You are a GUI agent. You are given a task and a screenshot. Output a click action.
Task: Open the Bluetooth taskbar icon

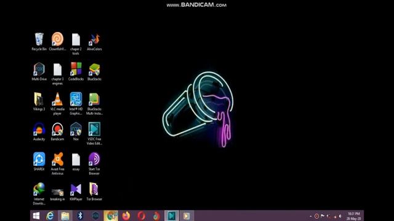click(x=80, y=215)
